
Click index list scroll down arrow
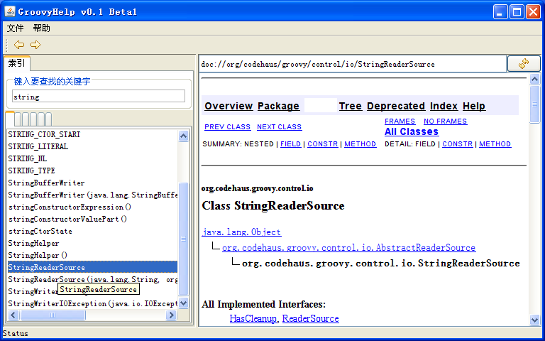[x=184, y=303]
